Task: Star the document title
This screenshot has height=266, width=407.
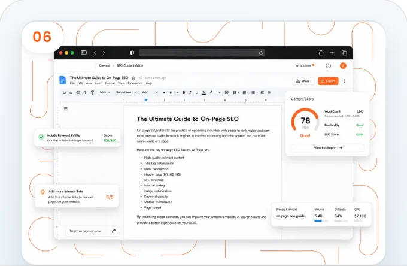Action: point(133,78)
